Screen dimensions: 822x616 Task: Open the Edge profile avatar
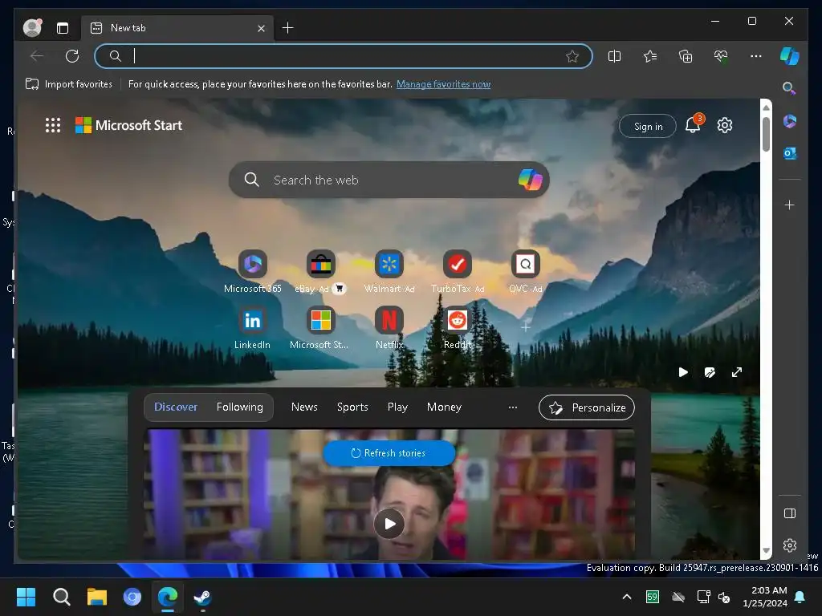click(32, 28)
